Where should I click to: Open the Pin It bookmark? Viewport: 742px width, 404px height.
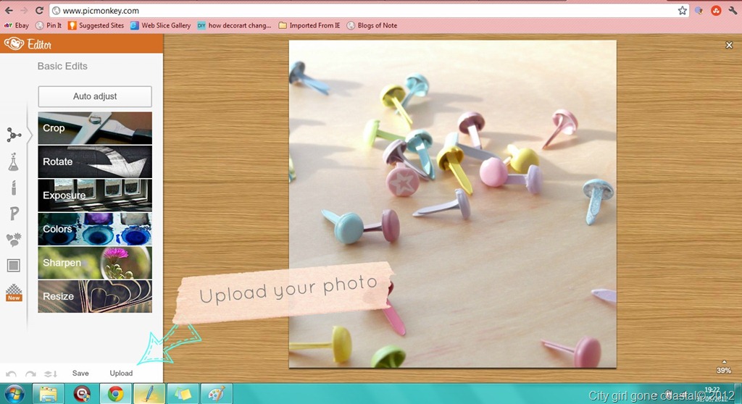[49, 25]
